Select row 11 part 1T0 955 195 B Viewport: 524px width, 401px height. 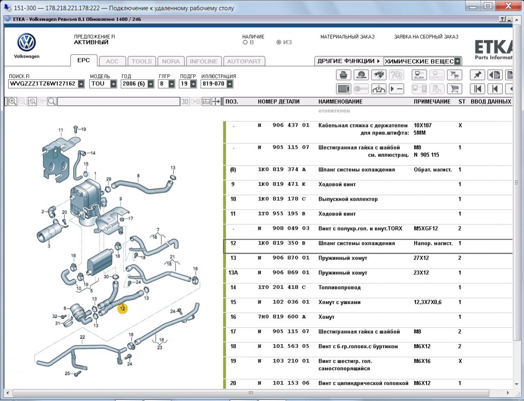click(x=368, y=217)
